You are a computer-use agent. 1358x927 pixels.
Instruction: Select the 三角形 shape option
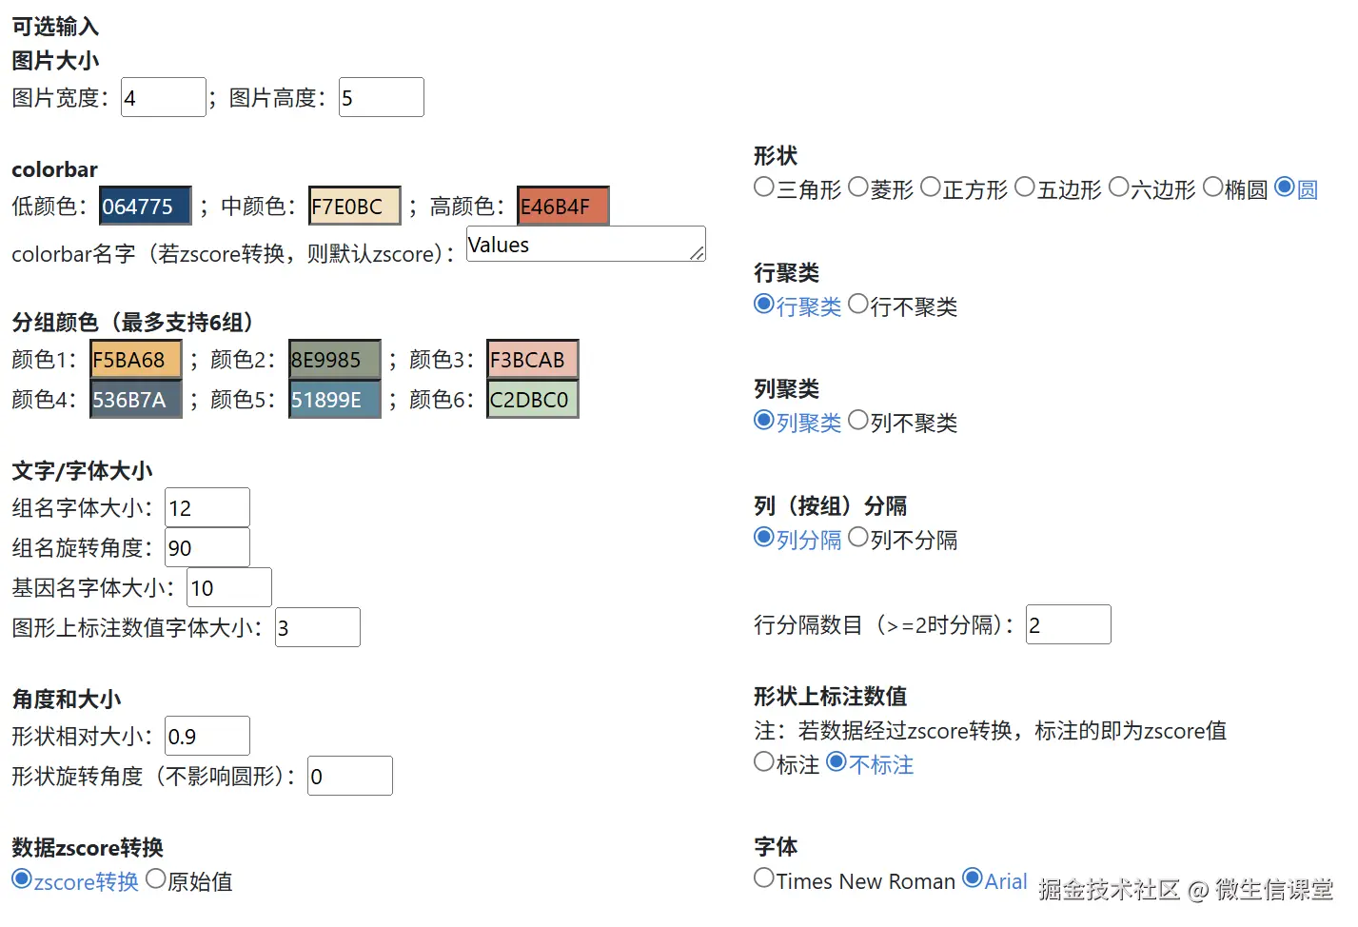click(x=764, y=187)
